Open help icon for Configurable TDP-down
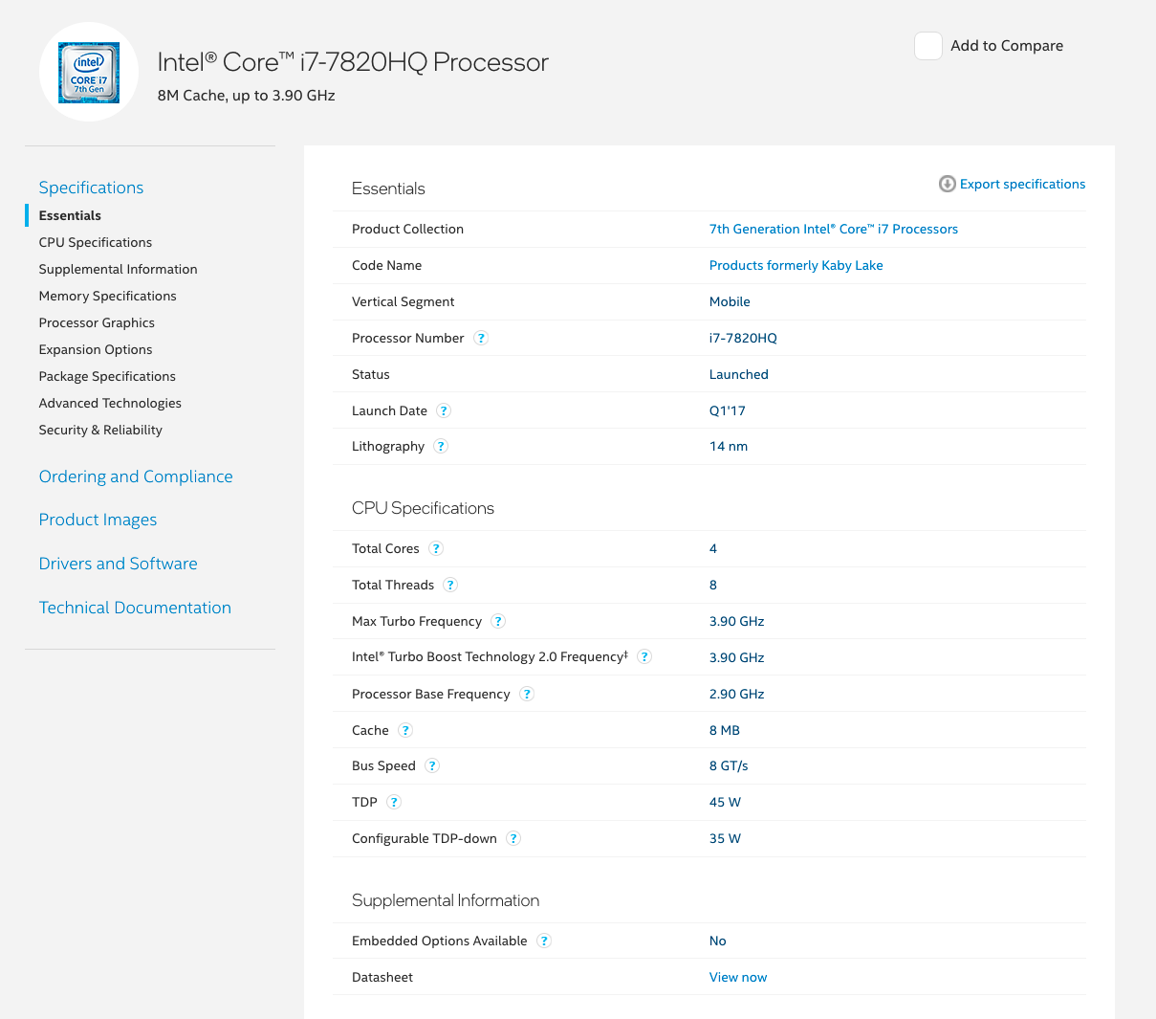The image size is (1156, 1019). pos(513,838)
